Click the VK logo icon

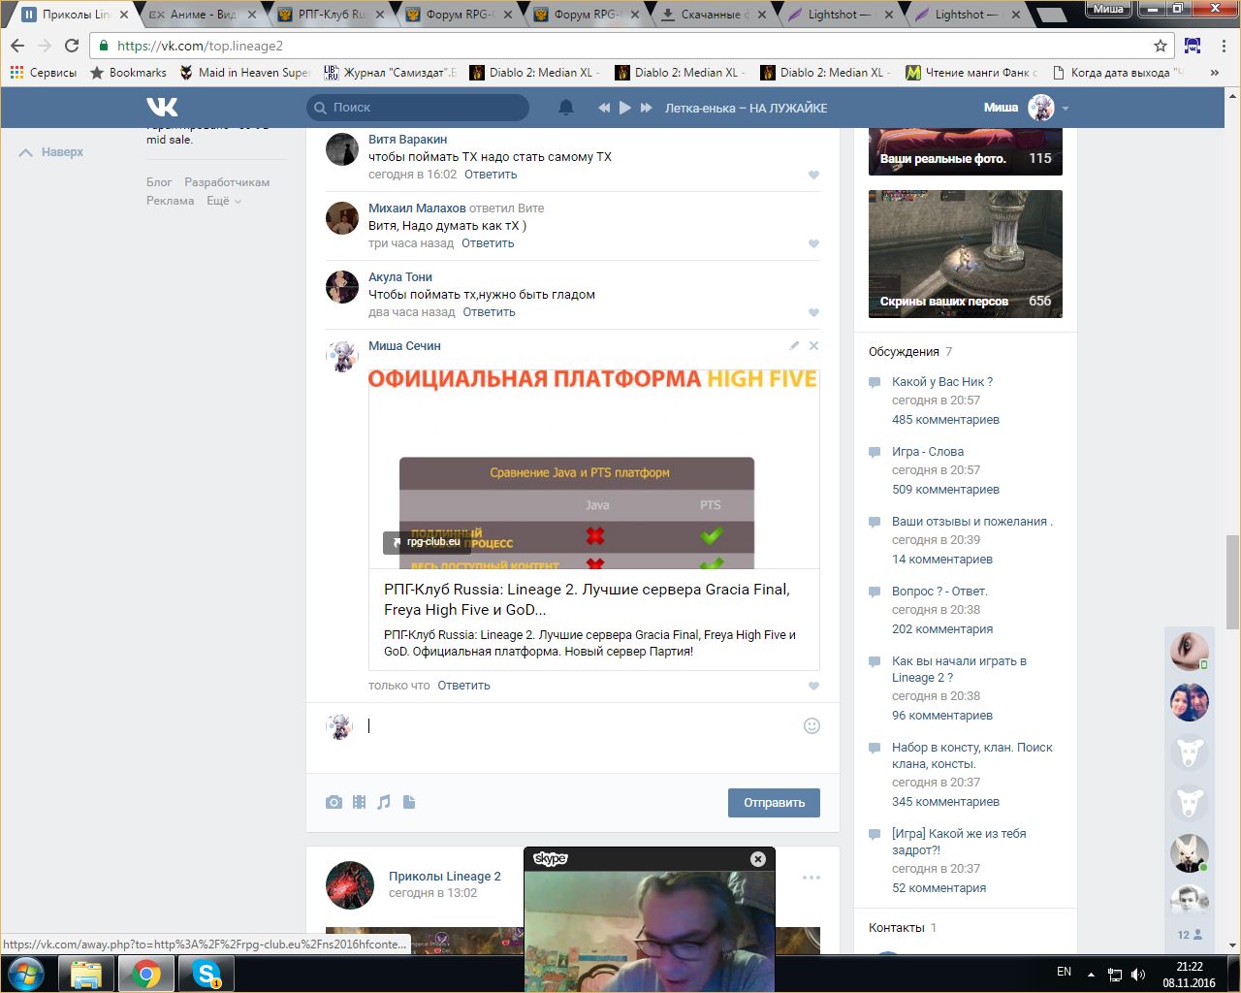pyautogui.click(x=162, y=107)
